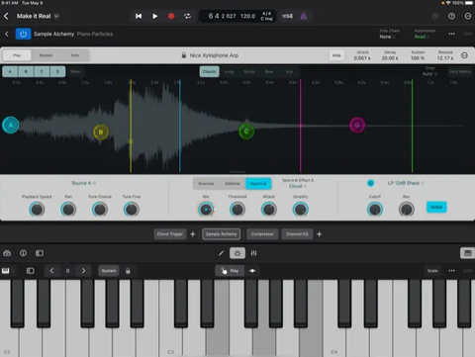Open the Side Chain None dropdown
Viewport: 475px width, 357px height.
(389, 34)
